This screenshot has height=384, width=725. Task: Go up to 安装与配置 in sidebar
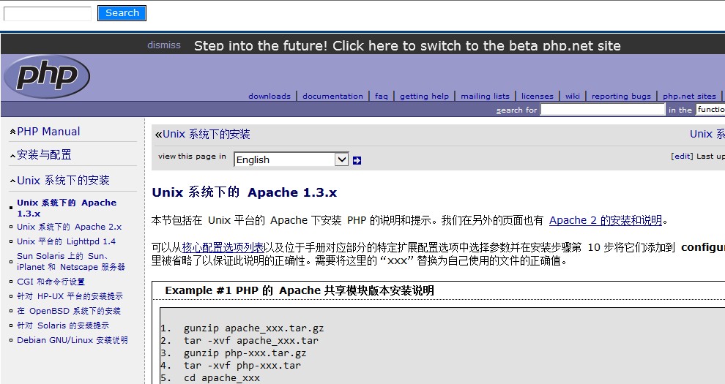[45, 154]
